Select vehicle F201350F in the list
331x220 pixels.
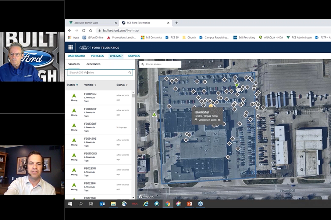(98, 127)
